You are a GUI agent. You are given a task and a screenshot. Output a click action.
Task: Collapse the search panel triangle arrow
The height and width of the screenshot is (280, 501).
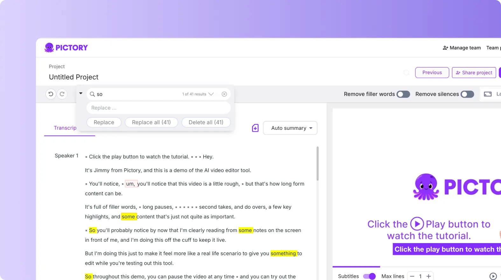(81, 94)
